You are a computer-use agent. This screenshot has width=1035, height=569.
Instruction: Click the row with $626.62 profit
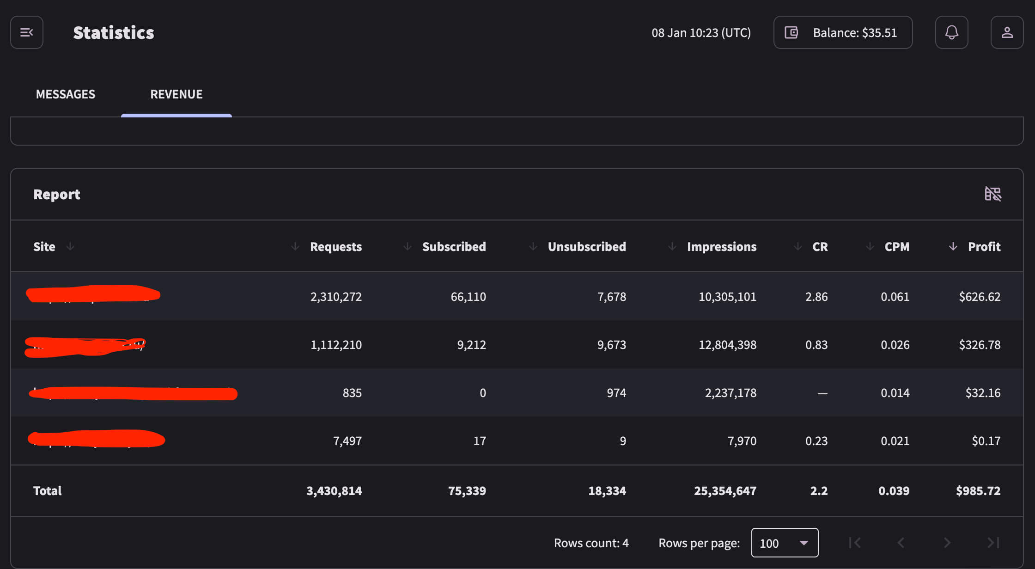coord(517,296)
